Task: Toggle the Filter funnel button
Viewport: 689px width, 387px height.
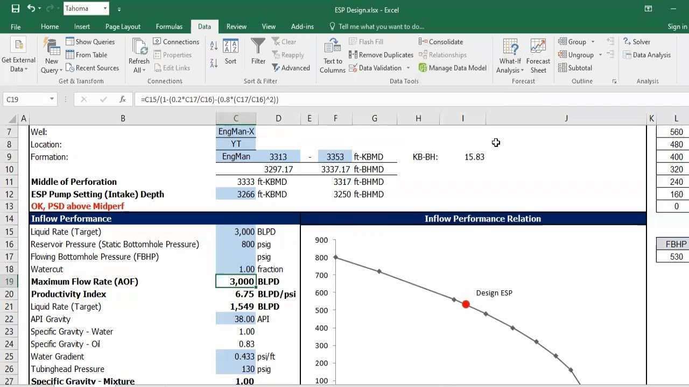Action: (258, 52)
